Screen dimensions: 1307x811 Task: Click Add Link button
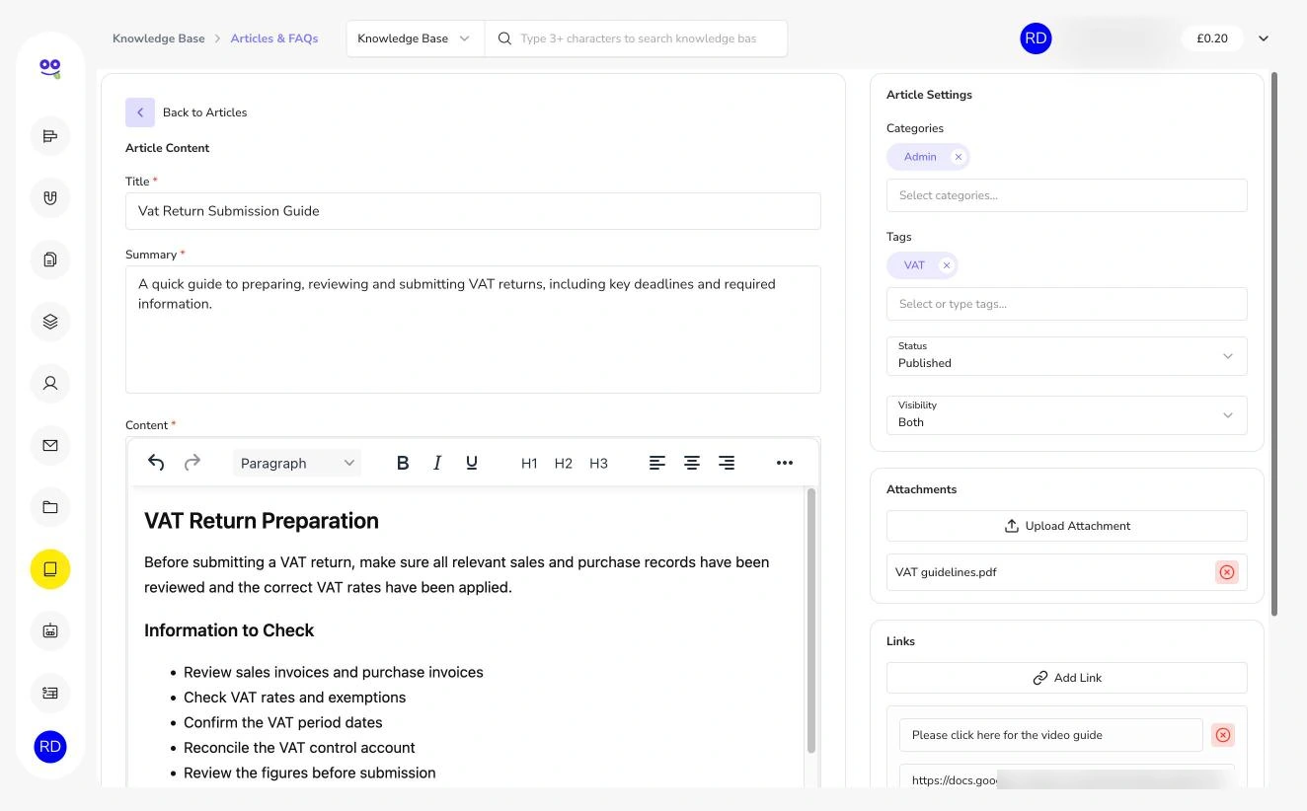pyautogui.click(x=1067, y=678)
